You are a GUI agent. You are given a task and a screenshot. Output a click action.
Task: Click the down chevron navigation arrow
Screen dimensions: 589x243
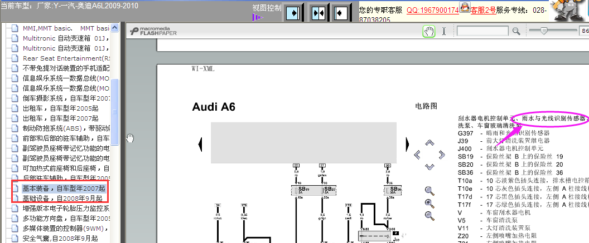(x=429, y=167)
